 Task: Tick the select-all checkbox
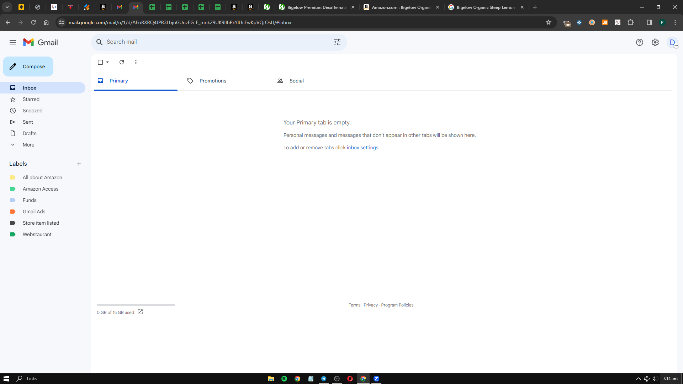(x=100, y=62)
